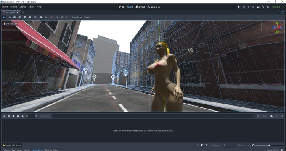Toggle onion skinning icon
The width and height of the screenshot is (286, 151).
click(x=271, y=116)
